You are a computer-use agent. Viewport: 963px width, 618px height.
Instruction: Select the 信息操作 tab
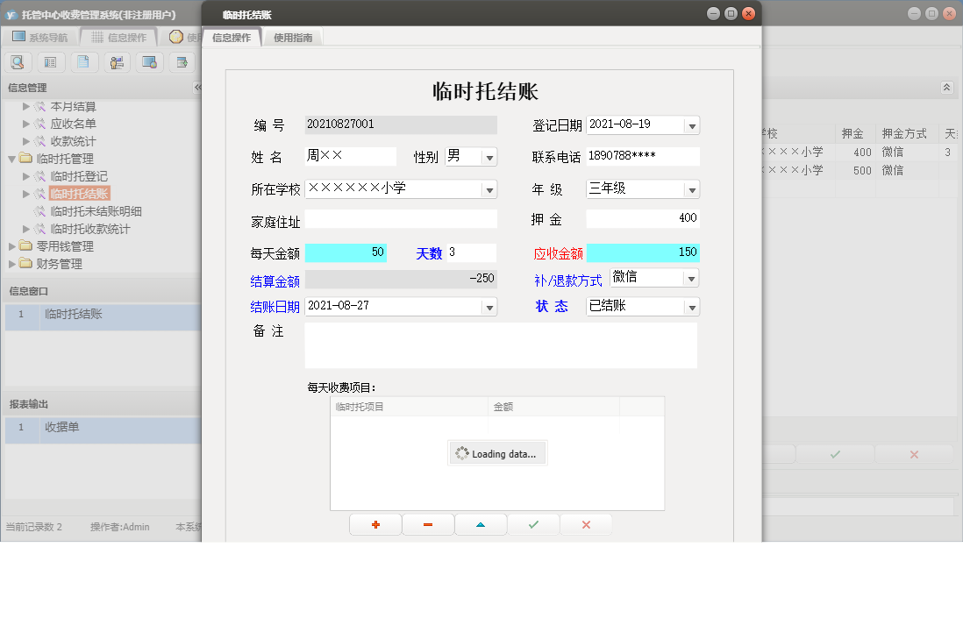[232, 37]
